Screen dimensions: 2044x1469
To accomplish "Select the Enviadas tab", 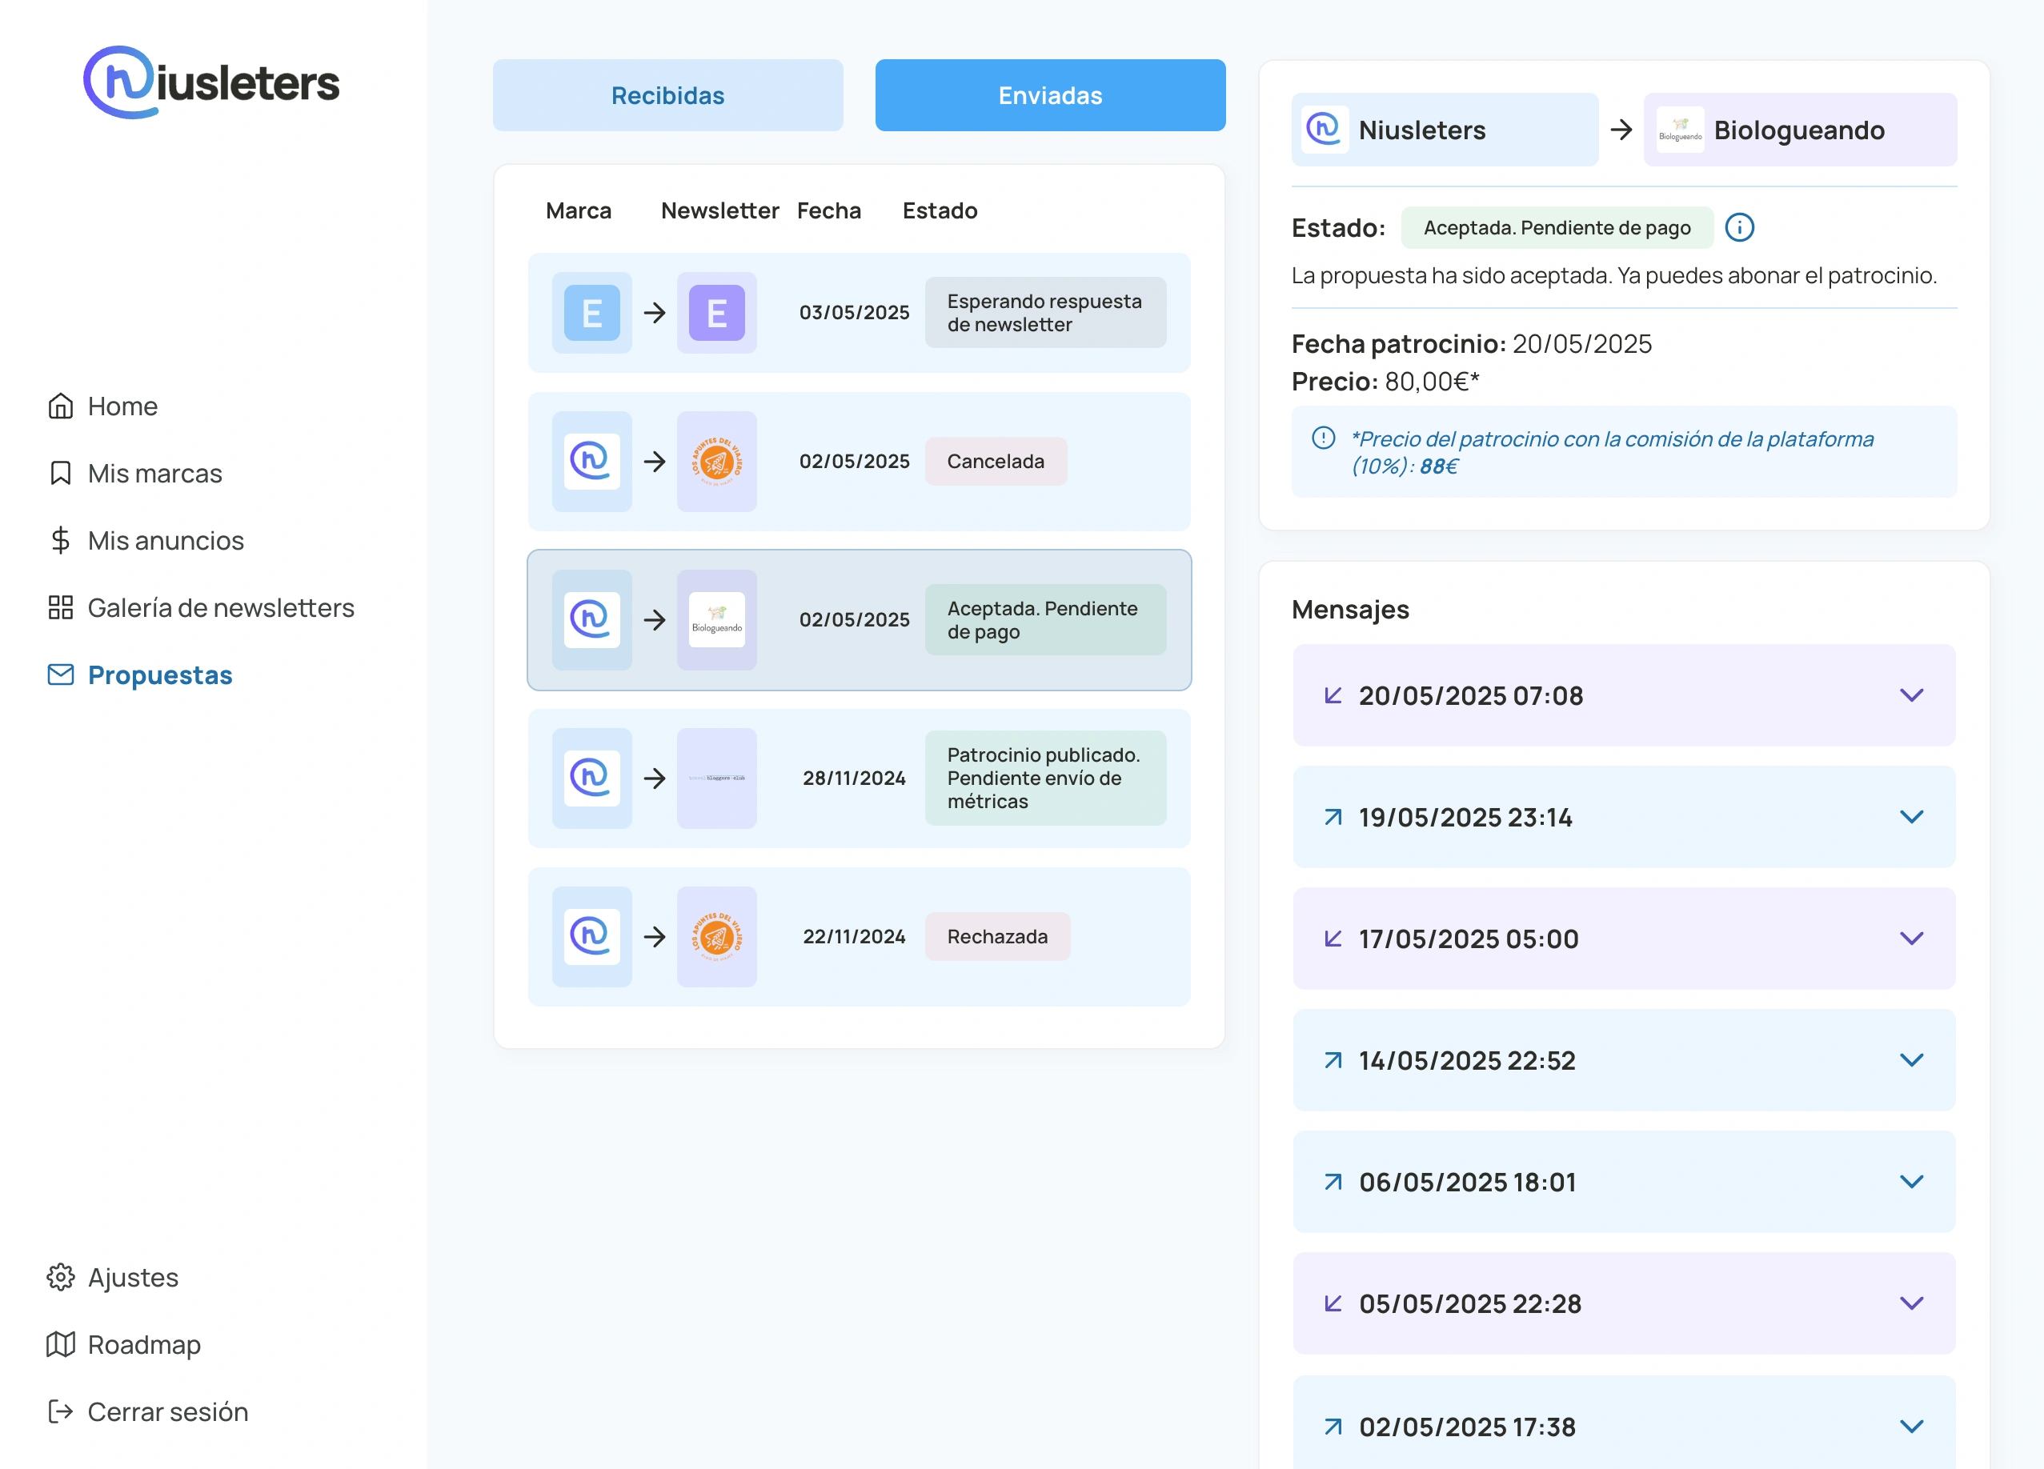I will tap(1050, 95).
